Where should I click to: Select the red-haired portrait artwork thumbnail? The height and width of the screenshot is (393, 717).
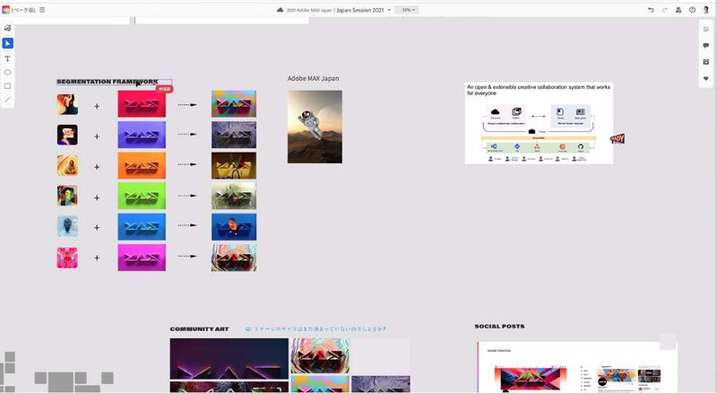67,104
